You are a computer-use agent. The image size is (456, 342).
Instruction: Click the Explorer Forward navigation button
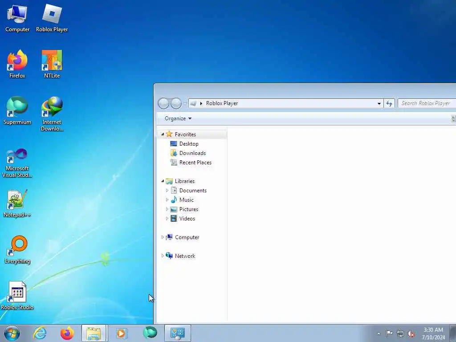176,103
